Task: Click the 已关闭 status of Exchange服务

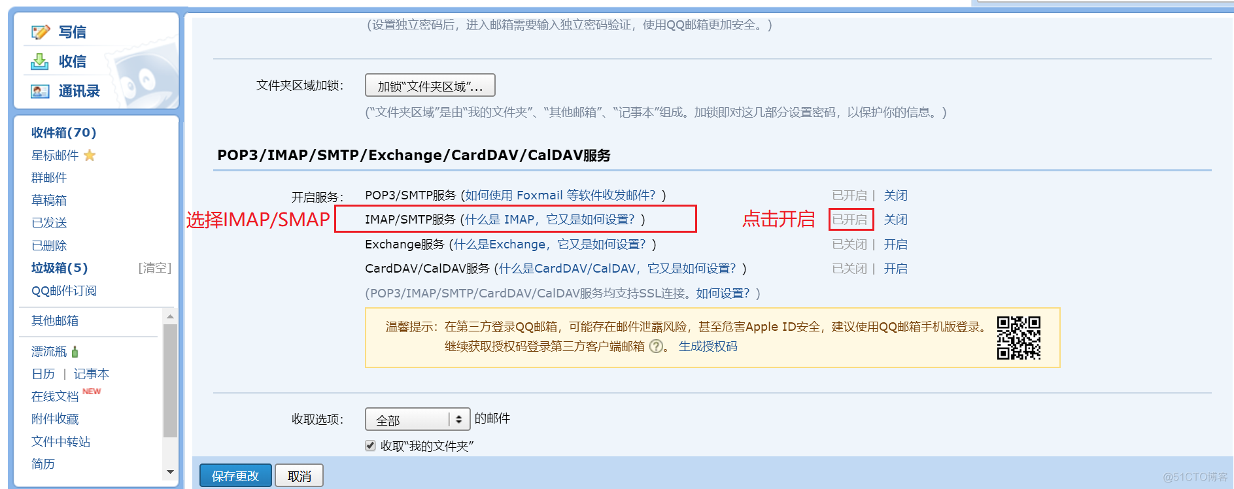Action: coord(849,244)
